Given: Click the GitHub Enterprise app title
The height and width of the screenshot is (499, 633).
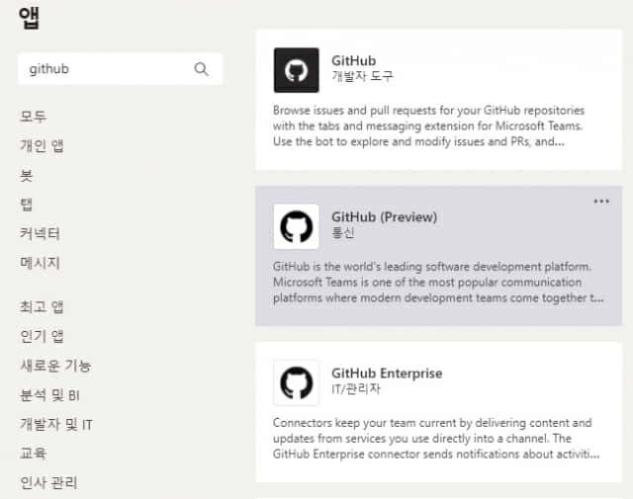Looking at the screenshot, I should pos(387,374).
